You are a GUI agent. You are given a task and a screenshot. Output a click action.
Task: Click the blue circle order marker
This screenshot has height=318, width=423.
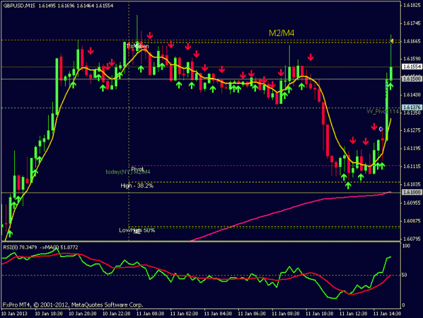click(381, 129)
